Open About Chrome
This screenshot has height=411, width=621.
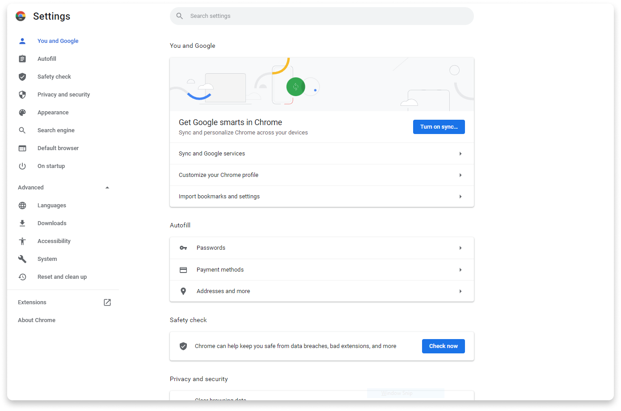pyautogui.click(x=37, y=320)
